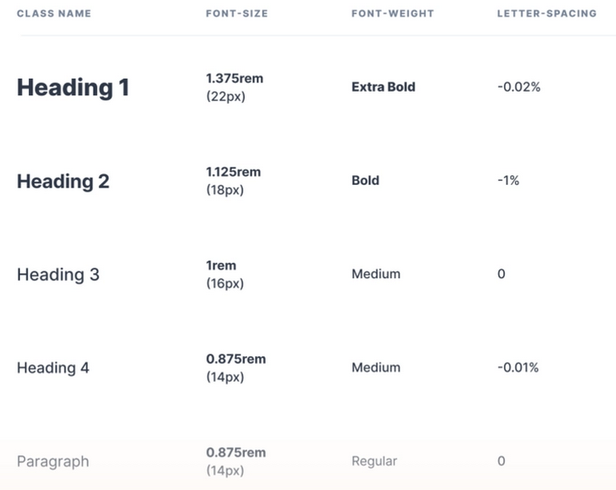Select the Heading 2 class name
This screenshot has width=616, height=490.
coord(63,182)
